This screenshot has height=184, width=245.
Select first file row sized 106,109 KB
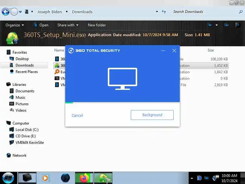coord(141,59)
